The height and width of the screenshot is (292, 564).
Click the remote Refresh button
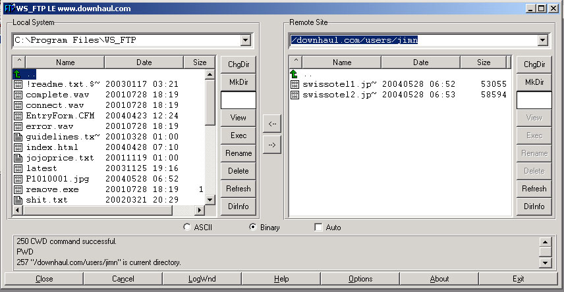[534, 189]
